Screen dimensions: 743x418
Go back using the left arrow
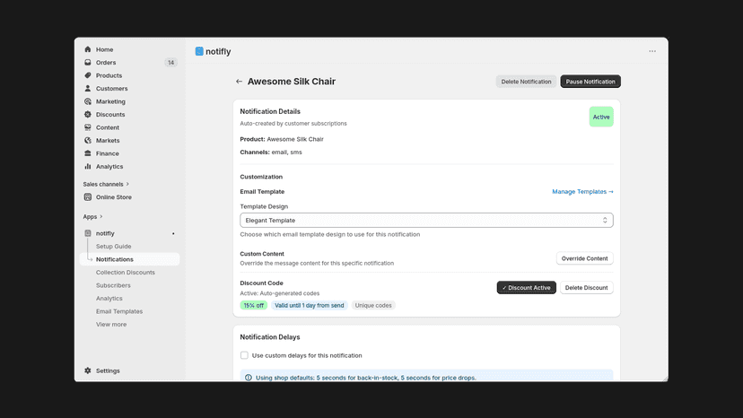coord(239,82)
